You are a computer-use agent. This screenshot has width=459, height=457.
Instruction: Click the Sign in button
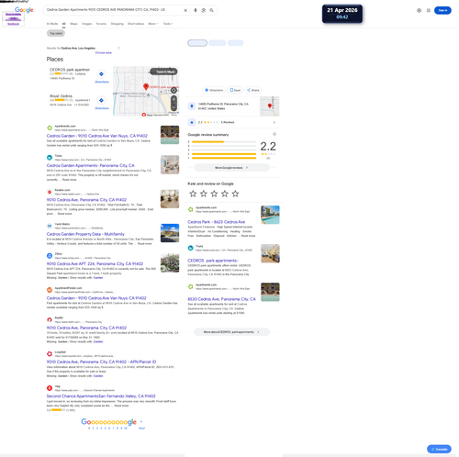click(x=442, y=10)
